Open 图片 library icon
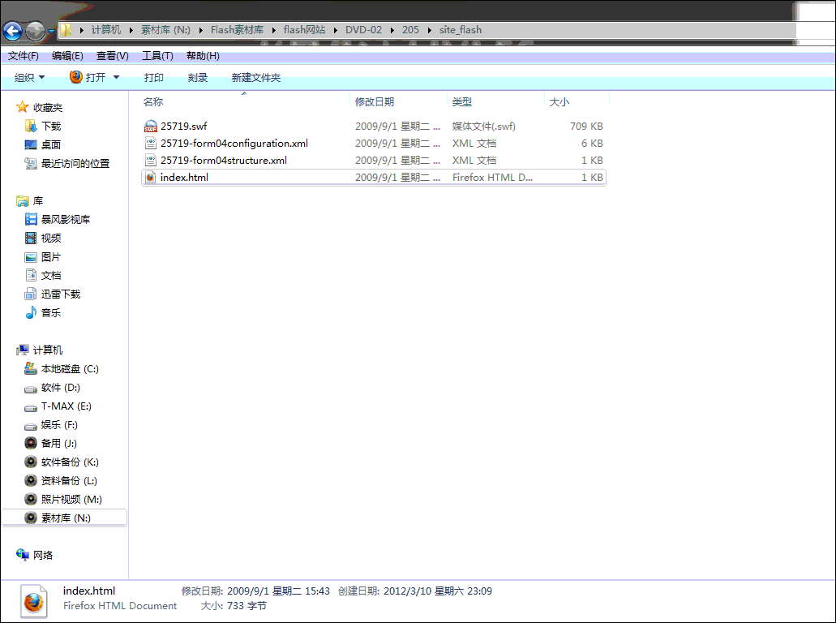836x623 pixels. pos(31,257)
